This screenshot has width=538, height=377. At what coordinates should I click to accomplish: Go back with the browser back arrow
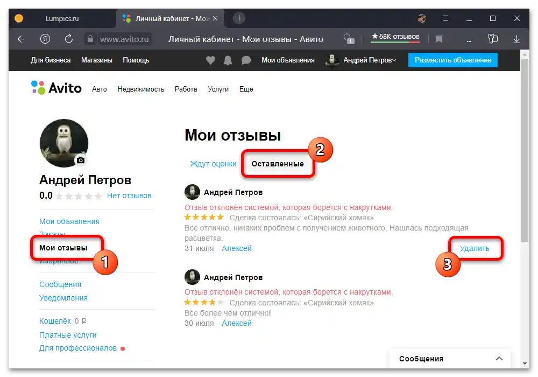[x=22, y=39]
